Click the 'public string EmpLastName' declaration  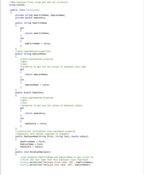pyautogui.click(x=30, y=54)
